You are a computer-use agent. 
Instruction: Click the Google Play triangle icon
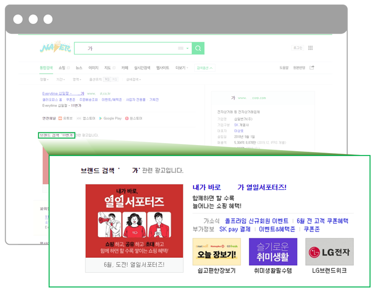101,118
